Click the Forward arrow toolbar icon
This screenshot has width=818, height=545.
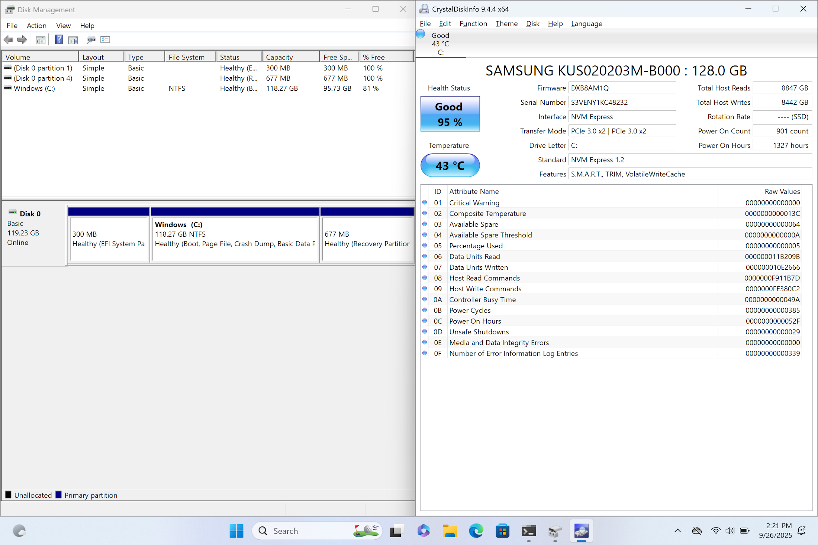[x=22, y=40]
